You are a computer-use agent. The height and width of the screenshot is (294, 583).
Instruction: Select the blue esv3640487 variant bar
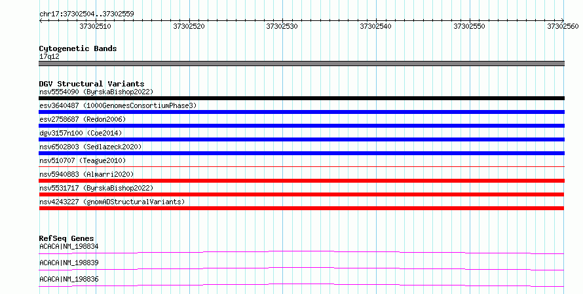(301, 112)
